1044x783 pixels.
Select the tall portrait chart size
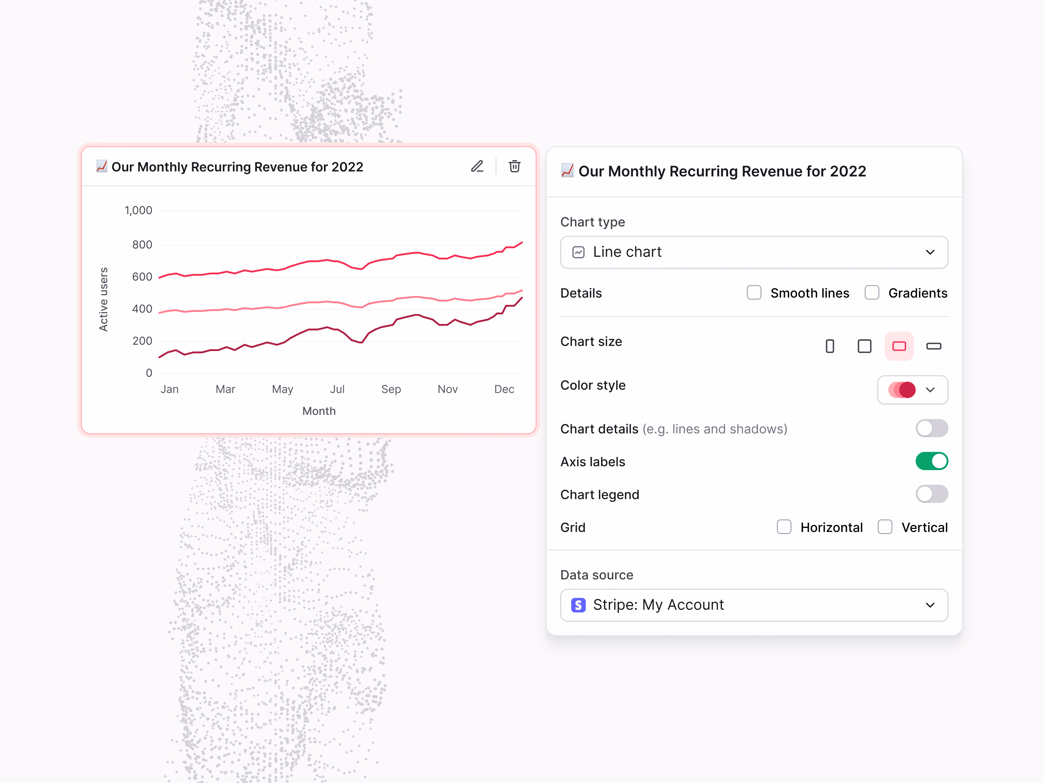click(830, 346)
